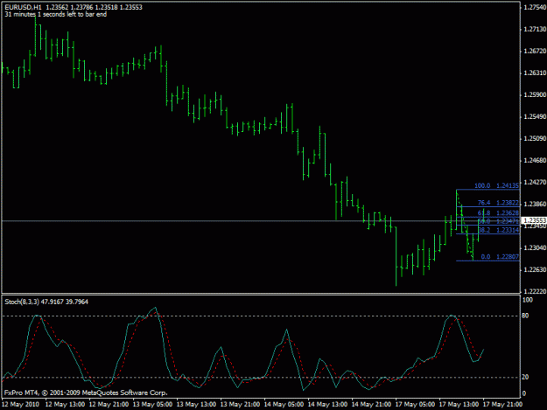Click the '17 May 13:00' time axis label
Image resolution: width=547 pixels, height=410 pixels.
[459, 405]
